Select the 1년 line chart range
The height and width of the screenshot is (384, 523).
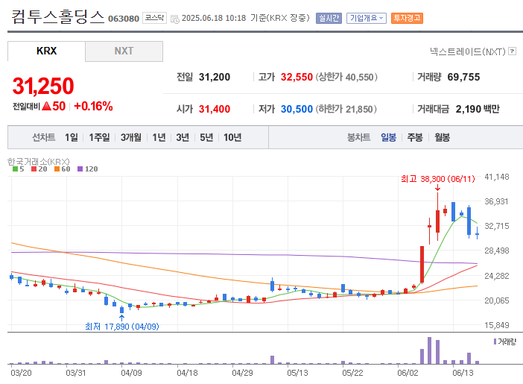pyautogui.click(x=159, y=137)
